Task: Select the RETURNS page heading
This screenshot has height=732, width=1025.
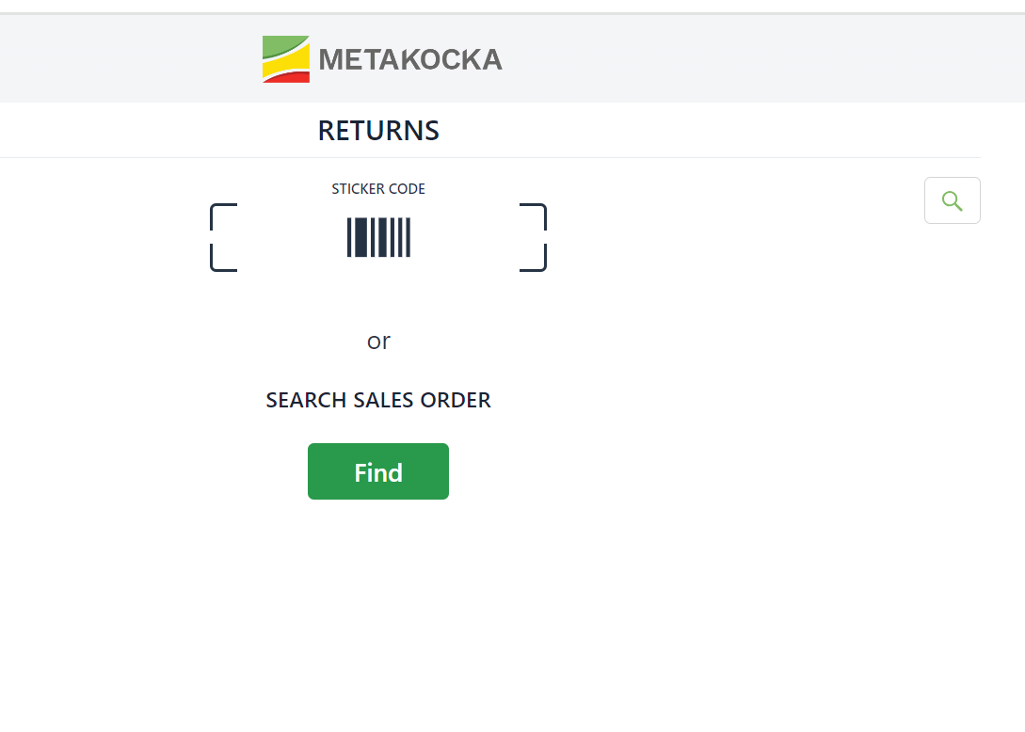Action: coord(378,131)
